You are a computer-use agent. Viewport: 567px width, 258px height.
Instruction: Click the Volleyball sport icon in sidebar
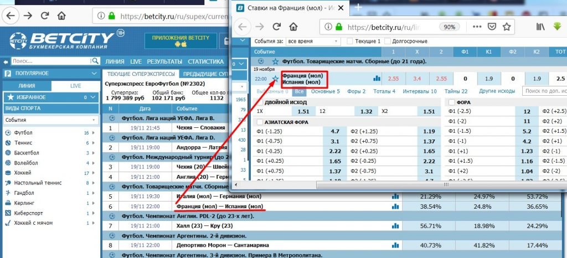(x=8, y=163)
